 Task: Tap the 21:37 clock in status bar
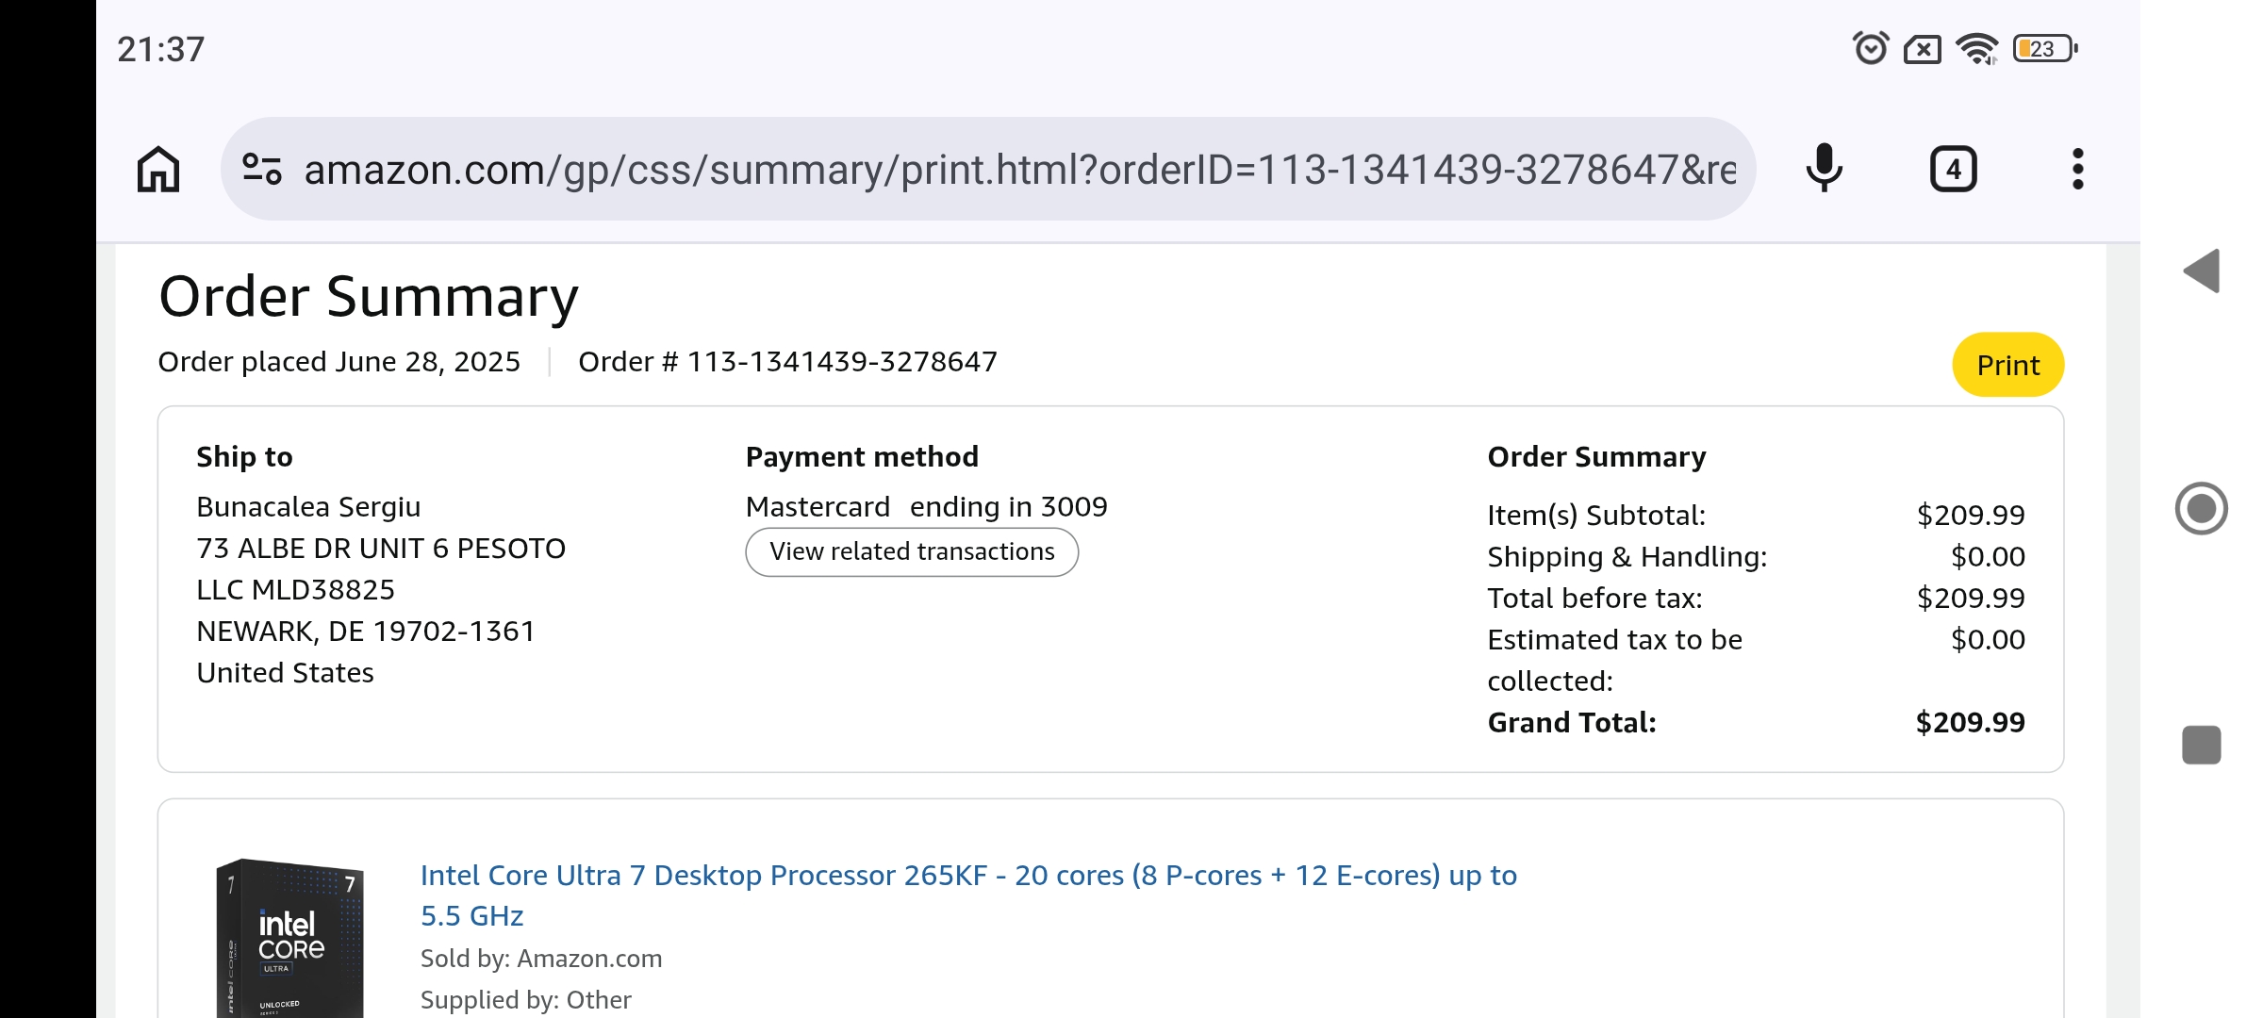160,49
